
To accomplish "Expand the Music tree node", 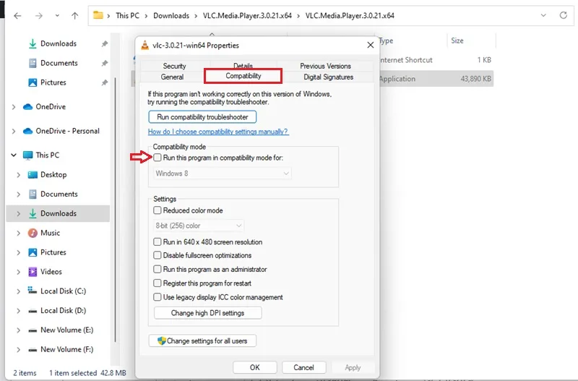I will (19, 233).
